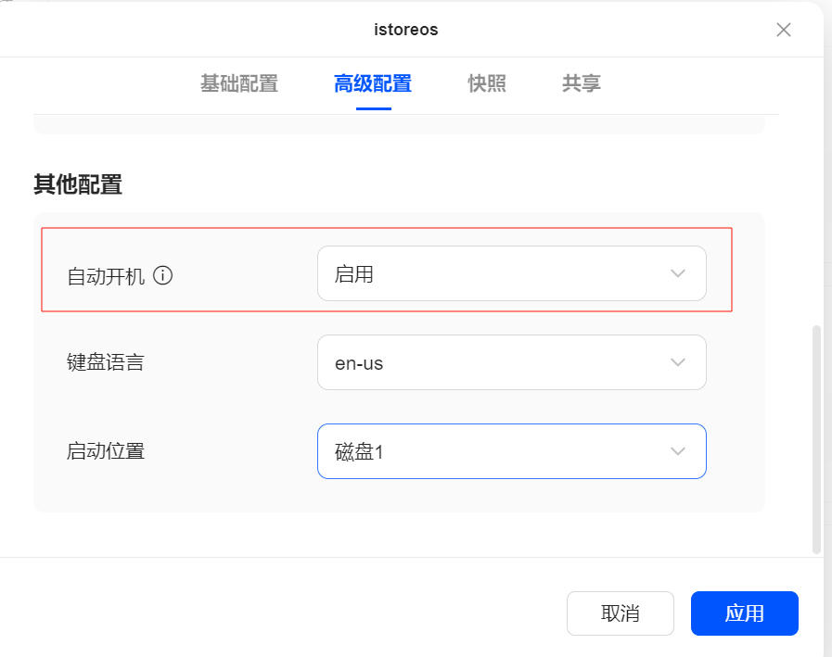Viewport: 832px width, 657px height.
Task: Close the istoreos dialog with X
Action: [x=783, y=30]
